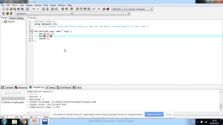Click the Project1 tree item

pyautogui.click(x=11, y=22)
